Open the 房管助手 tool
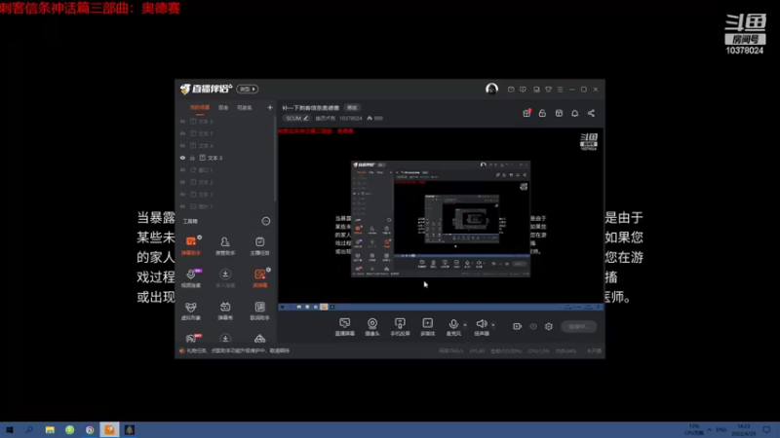 click(x=225, y=246)
